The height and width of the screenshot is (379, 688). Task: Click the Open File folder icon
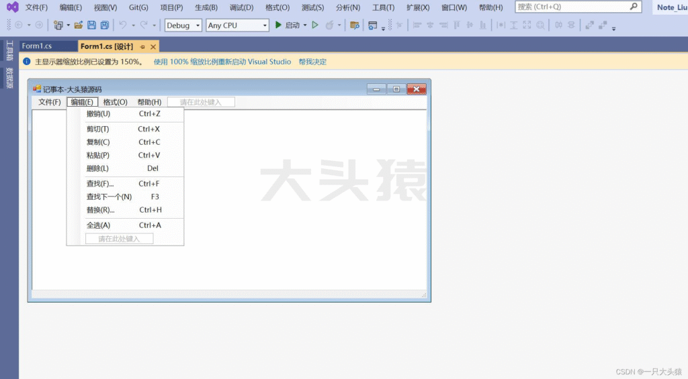[79, 25]
